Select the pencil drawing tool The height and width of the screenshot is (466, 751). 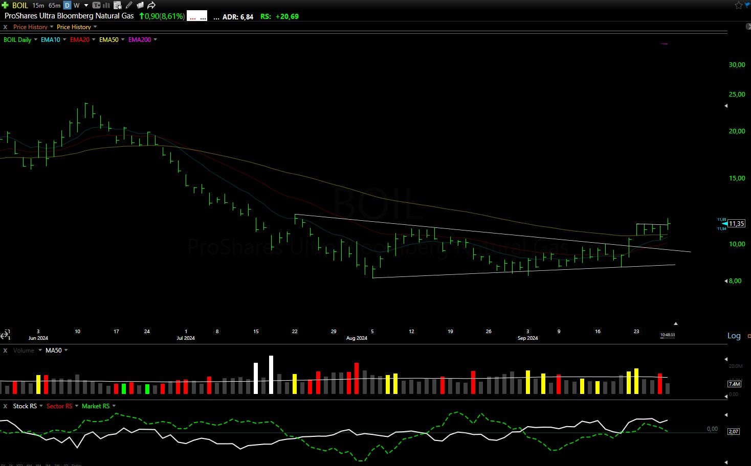point(129,5)
